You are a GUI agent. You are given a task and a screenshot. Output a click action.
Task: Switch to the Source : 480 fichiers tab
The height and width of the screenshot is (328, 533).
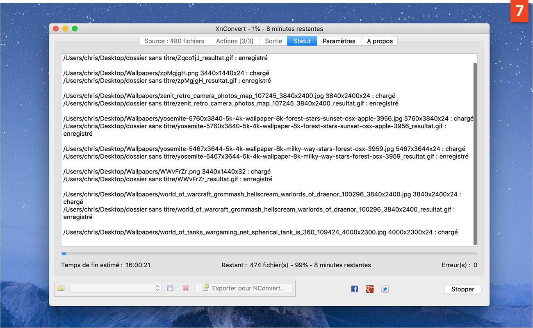click(174, 41)
